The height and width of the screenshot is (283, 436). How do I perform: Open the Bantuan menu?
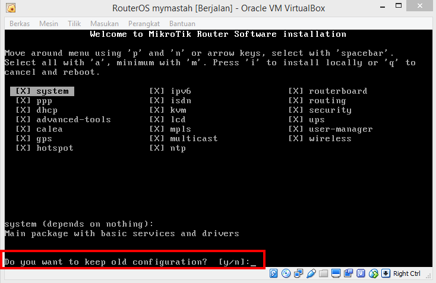pyautogui.click(x=182, y=24)
